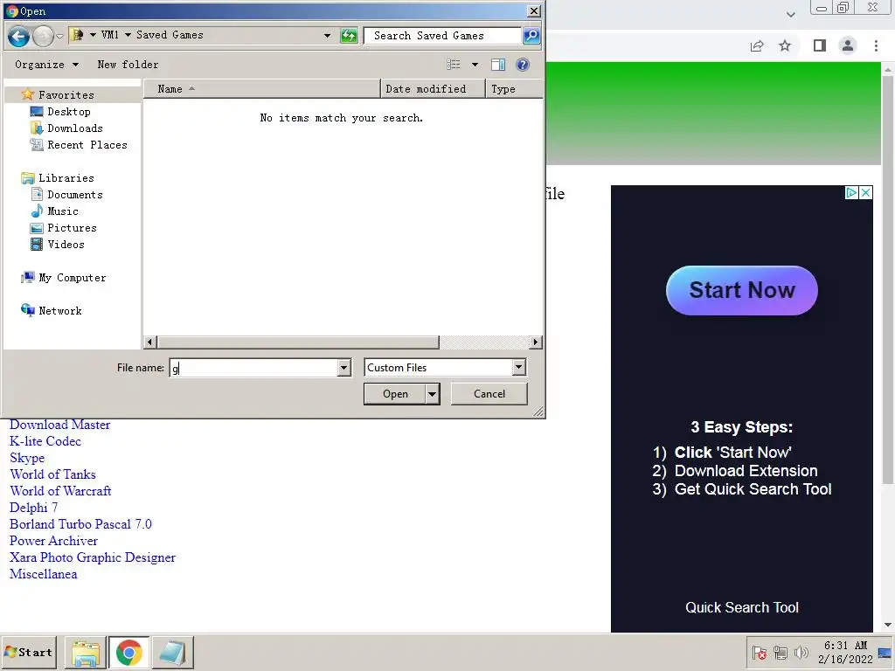
Task: Click the Chrome taskbar icon
Action: 129,652
